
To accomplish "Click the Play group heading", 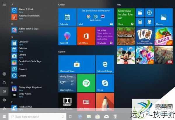I will pyautogui.click(x=119, y=5).
